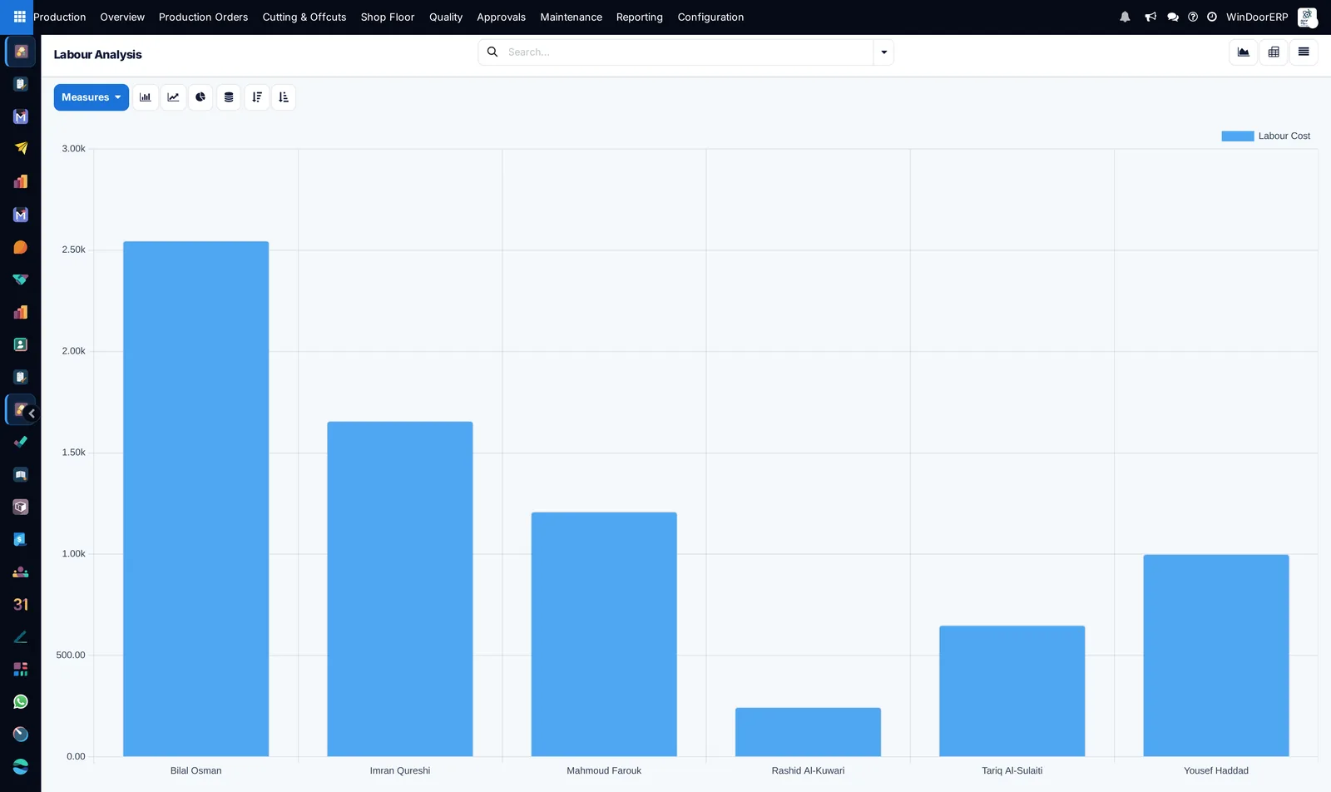Open the dollar invoice Accounting app

pos(21,539)
